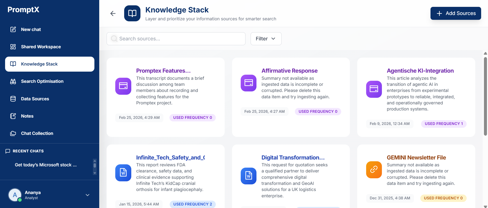Click the Knowledge Stack book header icon

(x=132, y=13)
